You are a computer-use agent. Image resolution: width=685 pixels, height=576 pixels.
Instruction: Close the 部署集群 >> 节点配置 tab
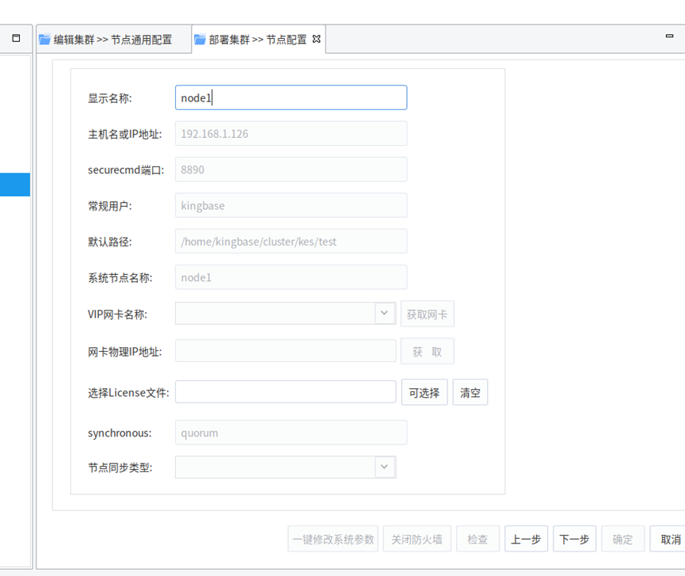(x=317, y=39)
